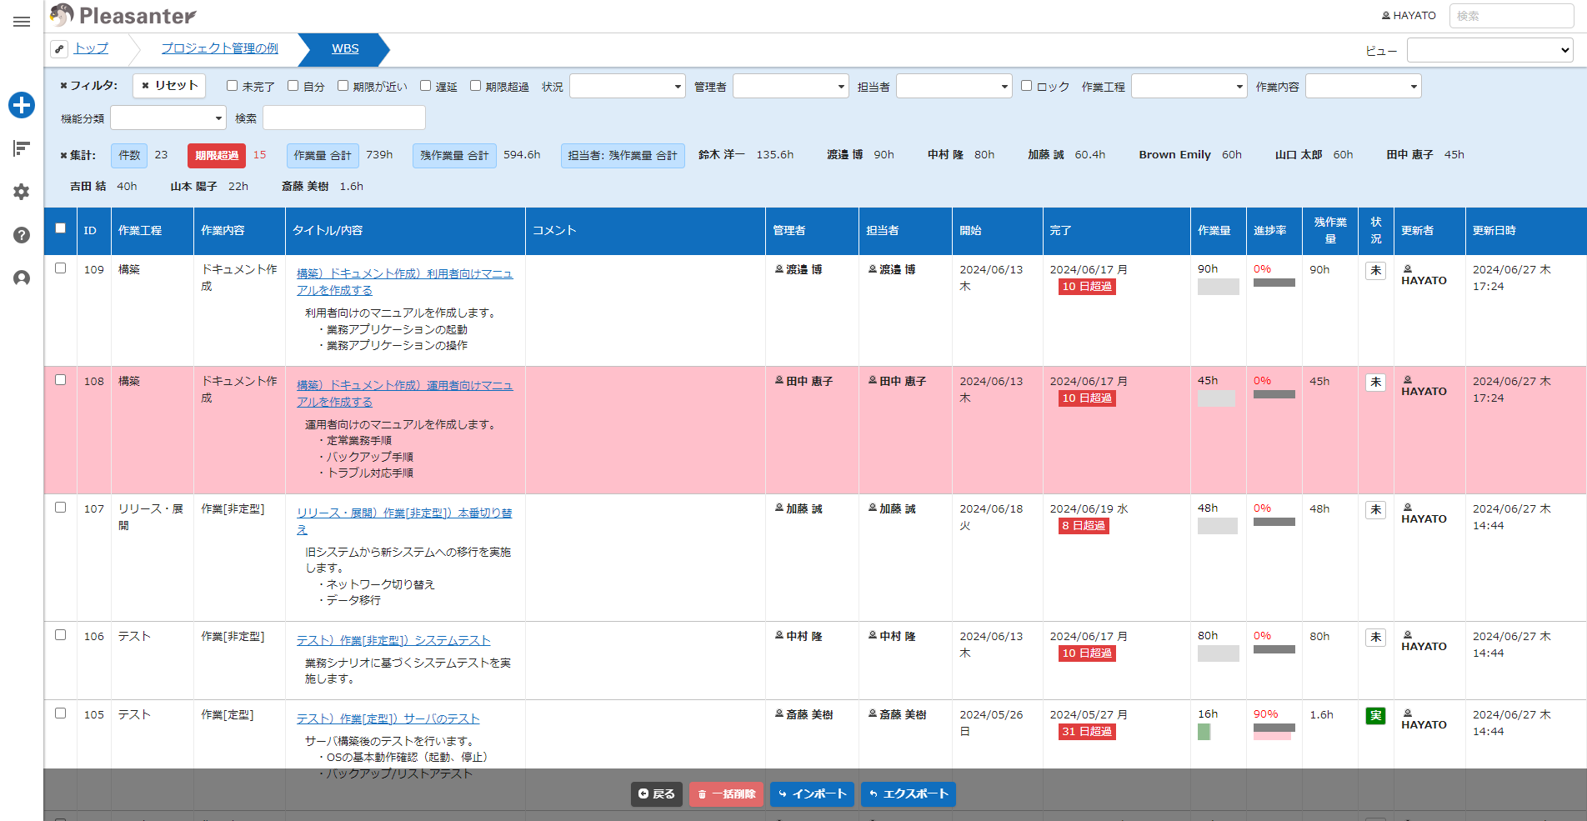This screenshot has height=821, width=1587.
Task: Click the 一括削除 button
Action: 727,793
